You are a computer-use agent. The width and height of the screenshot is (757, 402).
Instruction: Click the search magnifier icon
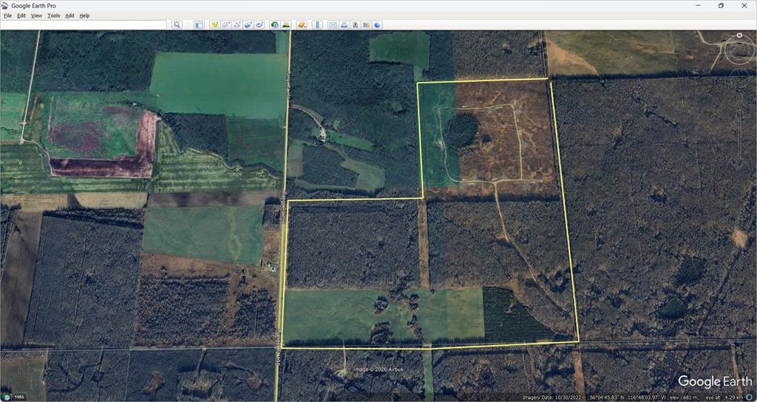point(177,24)
